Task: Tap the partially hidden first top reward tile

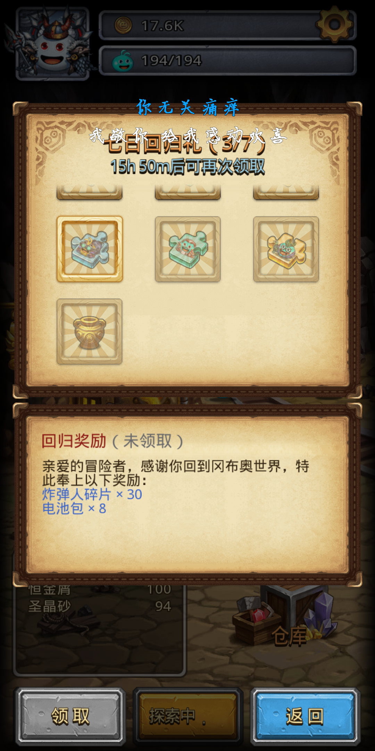Action: pyautogui.click(x=90, y=192)
